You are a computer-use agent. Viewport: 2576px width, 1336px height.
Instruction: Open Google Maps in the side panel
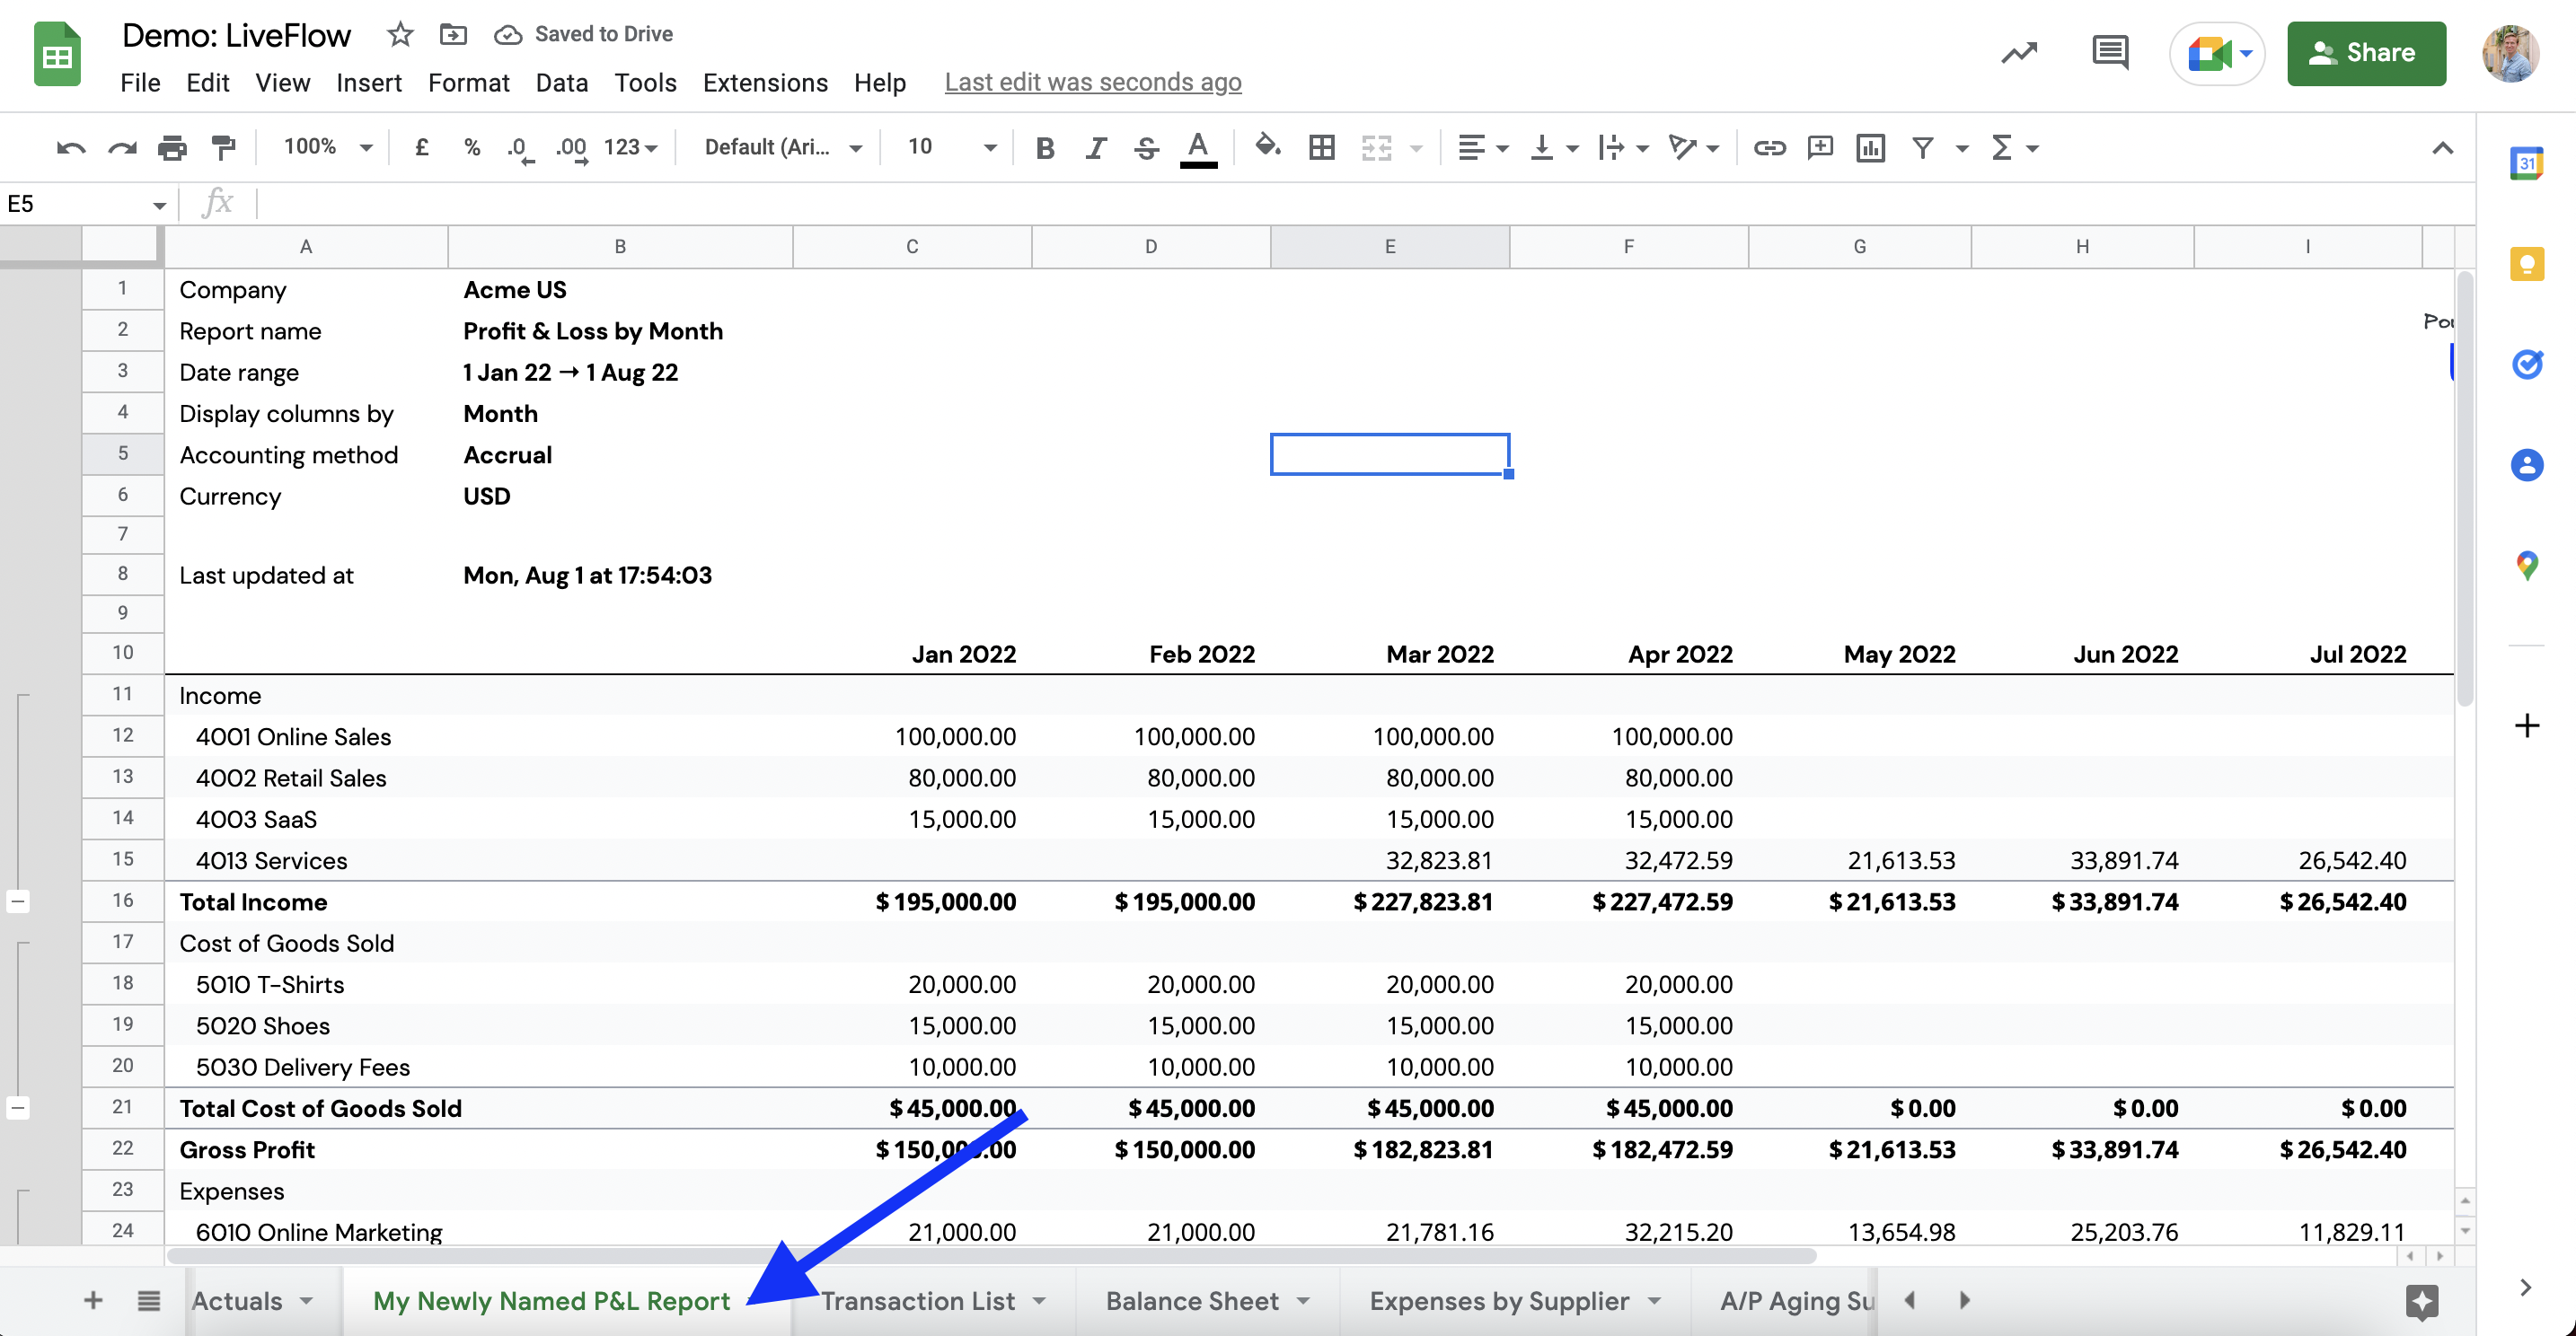click(x=2526, y=566)
